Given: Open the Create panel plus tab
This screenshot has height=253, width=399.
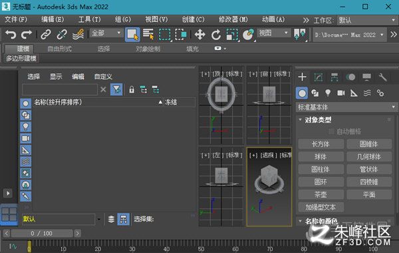Looking at the screenshot, I should [302, 77].
